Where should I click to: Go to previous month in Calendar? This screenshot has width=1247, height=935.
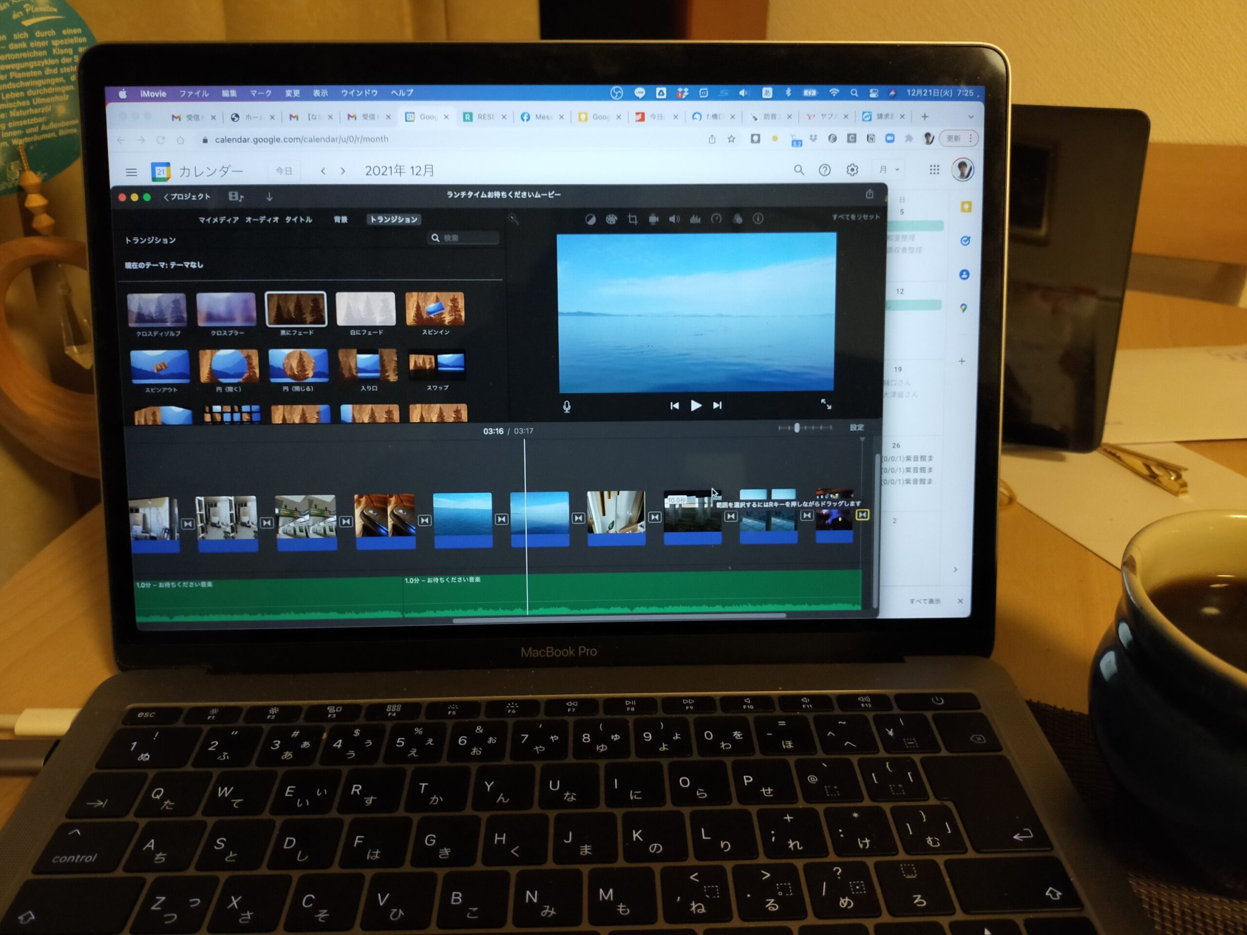point(323,171)
